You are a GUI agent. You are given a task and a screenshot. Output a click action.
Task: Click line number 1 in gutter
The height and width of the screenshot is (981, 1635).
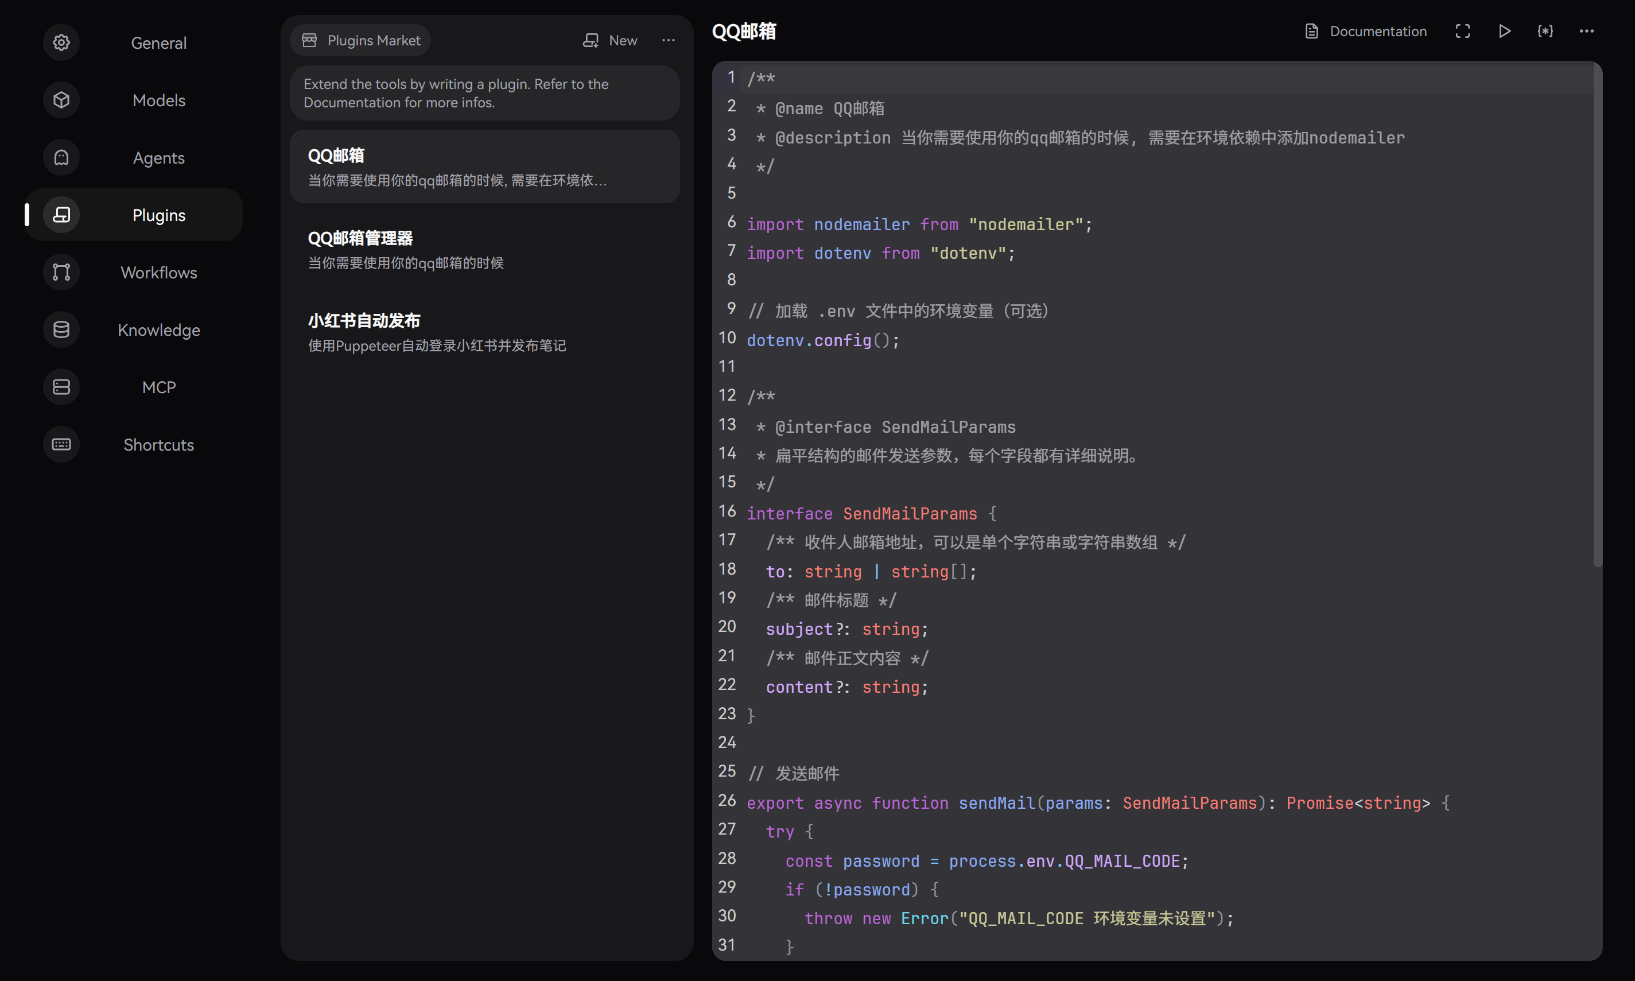tap(731, 77)
